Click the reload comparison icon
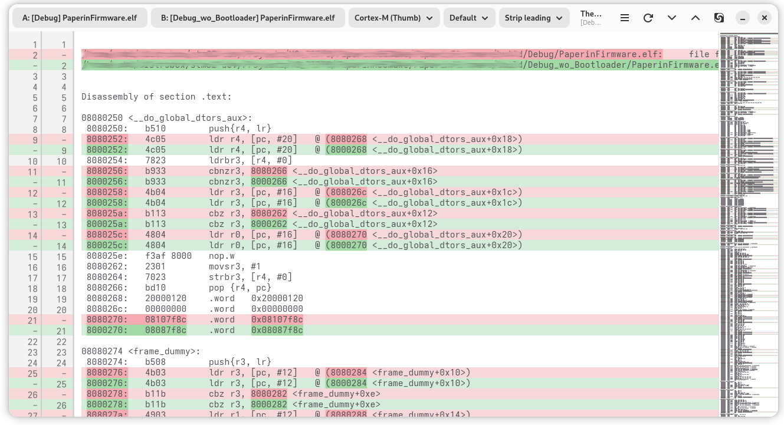 click(648, 18)
